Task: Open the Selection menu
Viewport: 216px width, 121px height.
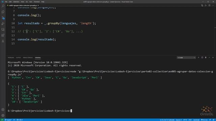Action: (16, 2)
